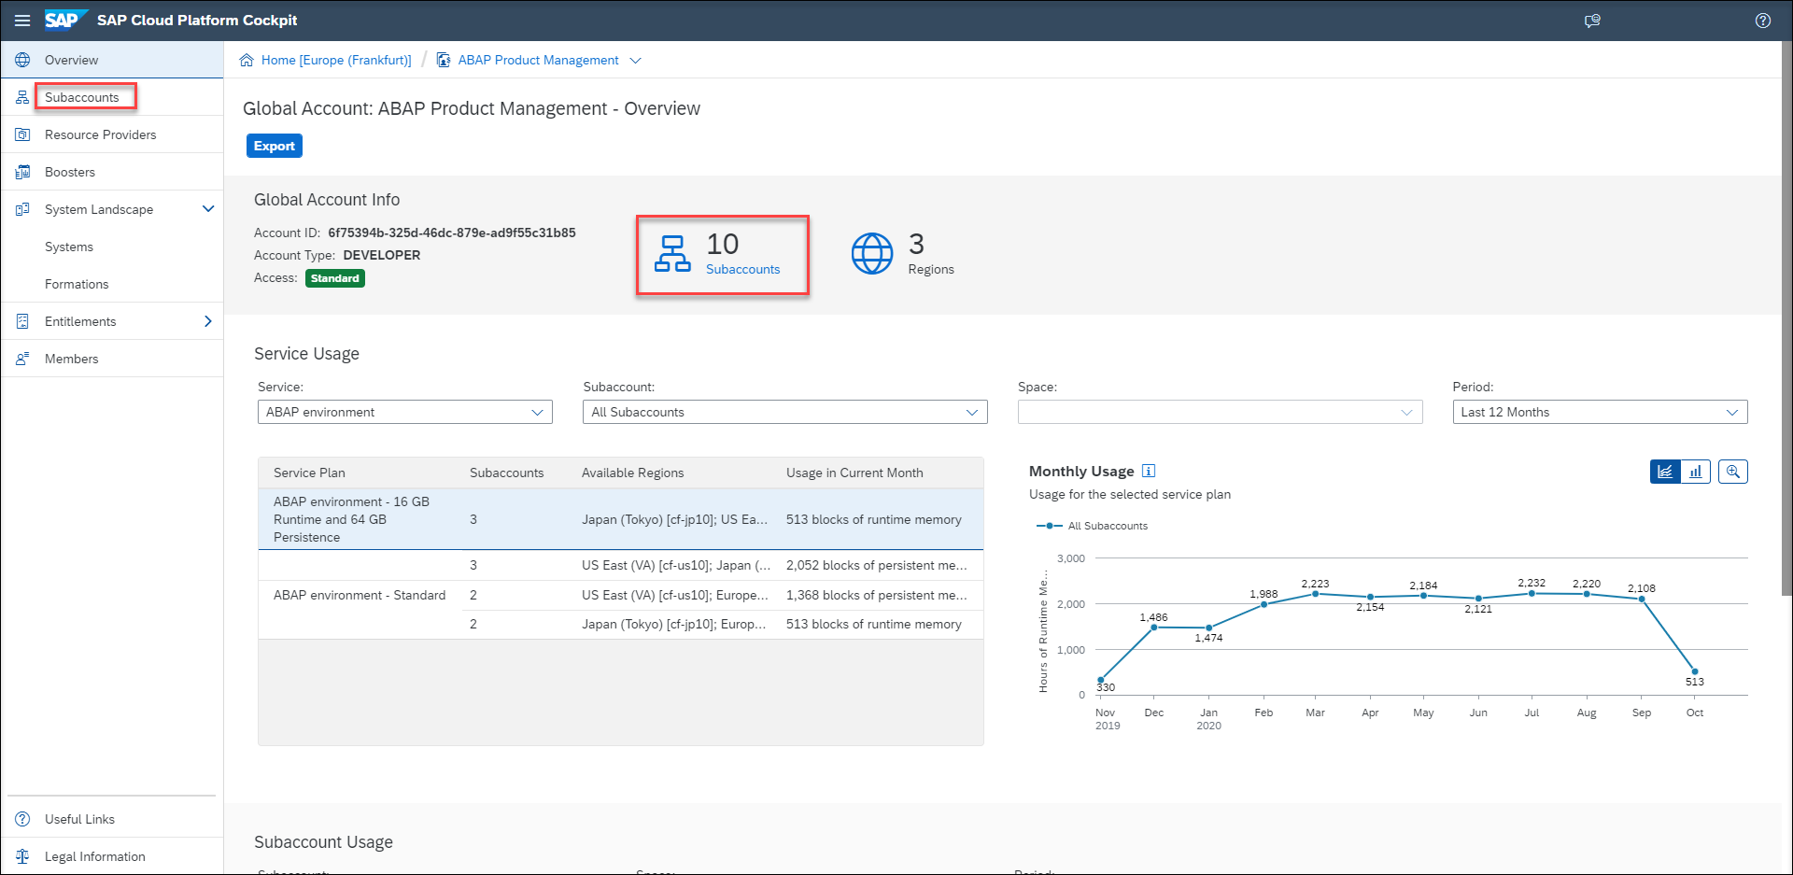Click the Subaccounts sidebar icon
Screen dimensions: 1793x875
point(22,97)
